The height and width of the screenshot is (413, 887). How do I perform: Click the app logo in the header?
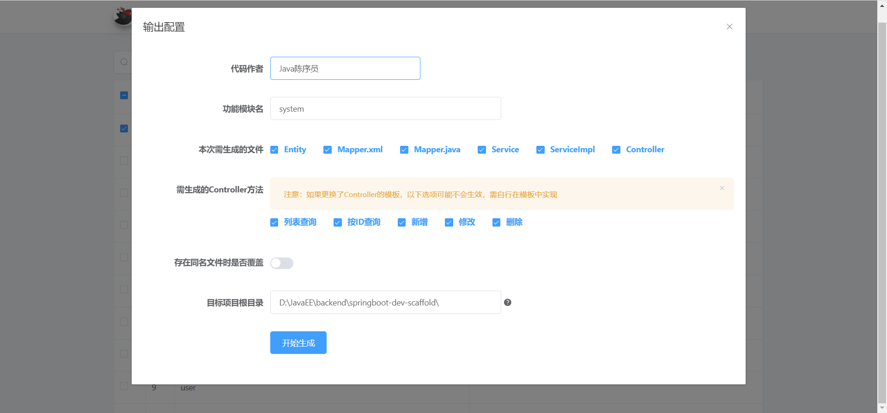[123, 17]
